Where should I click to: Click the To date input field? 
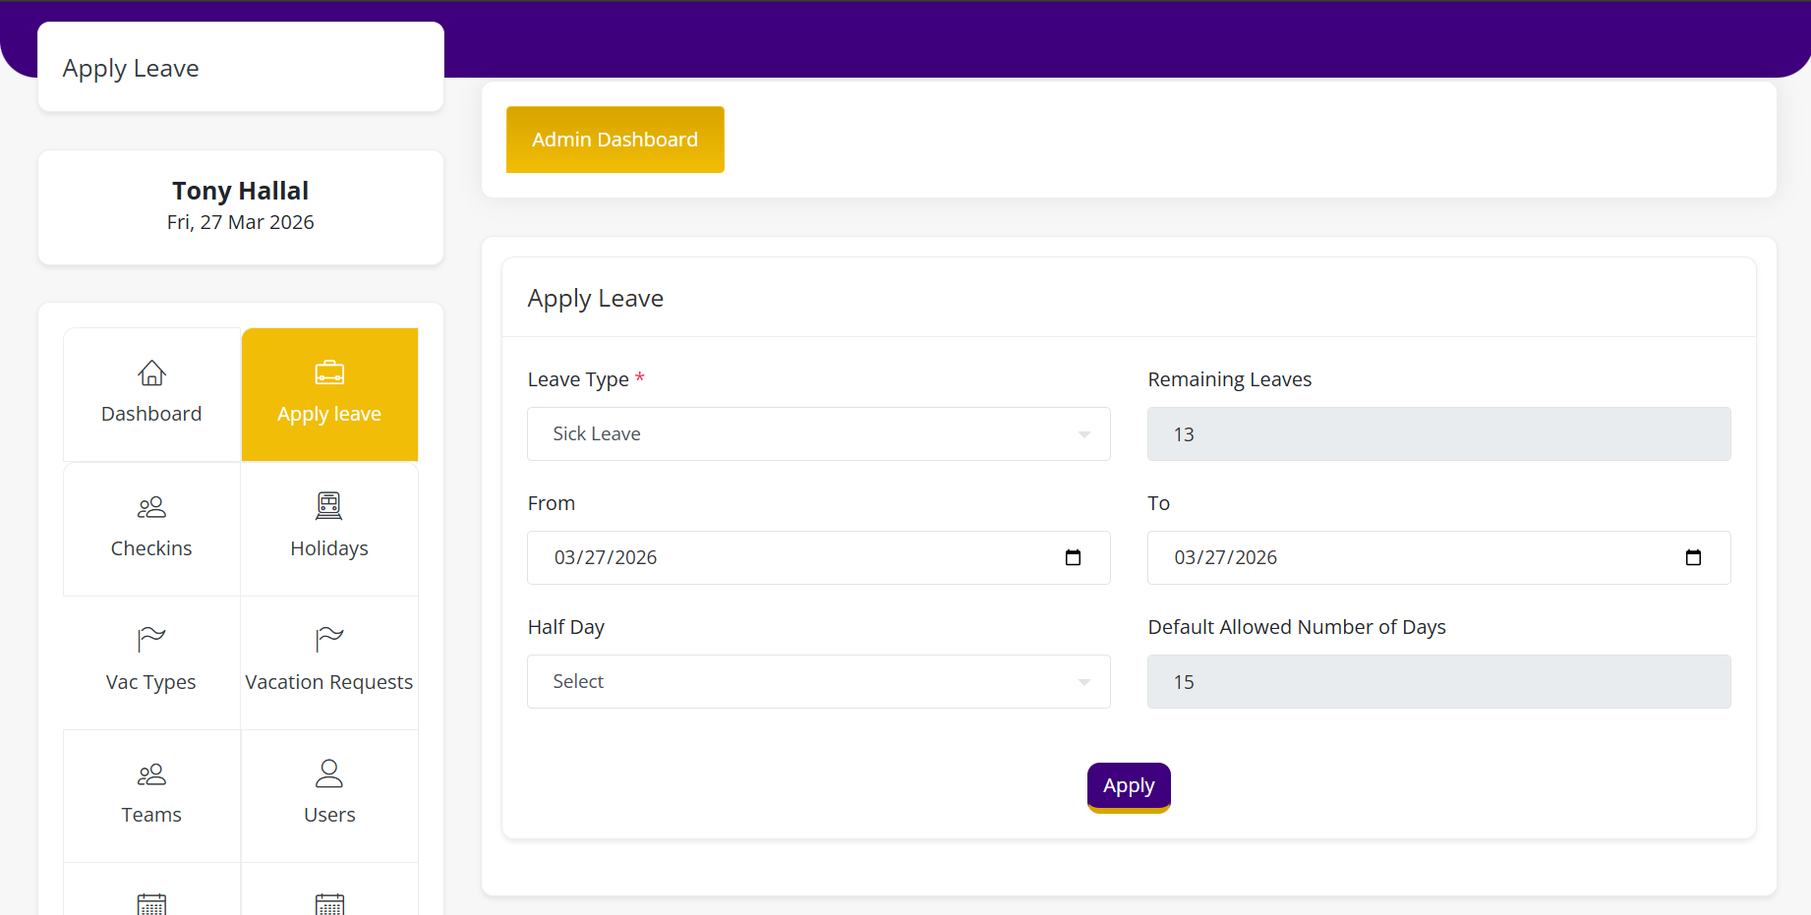1406,557
